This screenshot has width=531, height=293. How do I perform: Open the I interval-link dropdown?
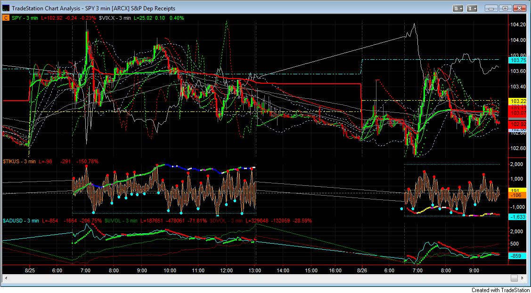[x=472, y=8]
